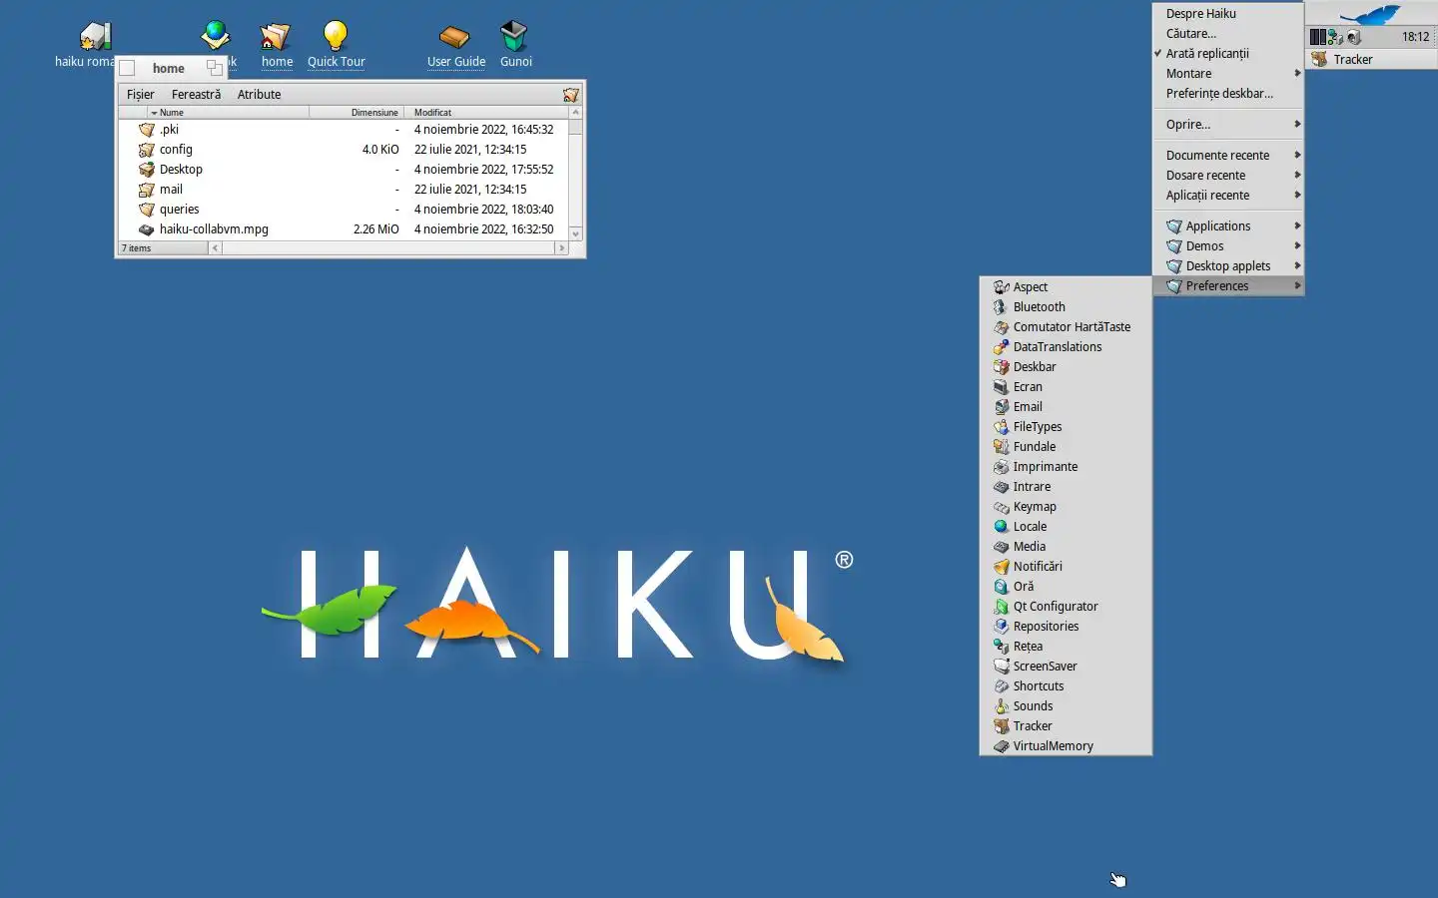This screenshot has width=1438, height=898.
Task: Expand the Demos folder submenu
Action: coord(1228,246)
